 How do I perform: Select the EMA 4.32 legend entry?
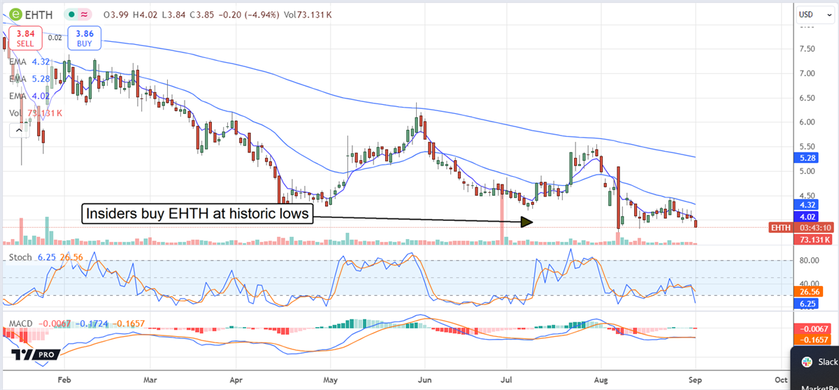[28, 62]
